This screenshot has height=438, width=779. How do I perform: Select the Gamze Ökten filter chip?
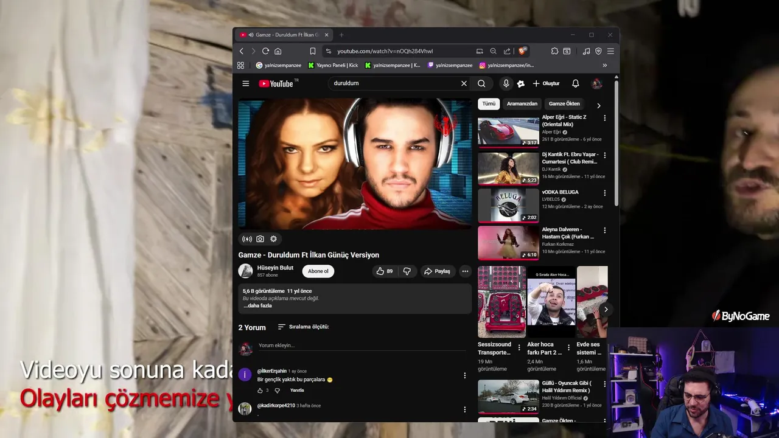[564, 104]
